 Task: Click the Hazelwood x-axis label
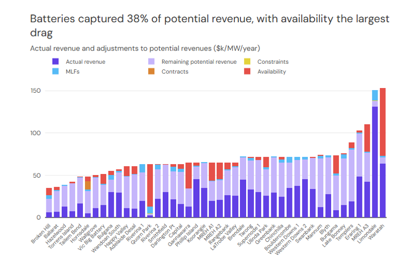[56, 234]
